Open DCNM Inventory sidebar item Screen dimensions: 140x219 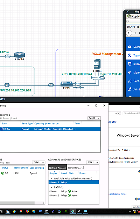(133, 64)
